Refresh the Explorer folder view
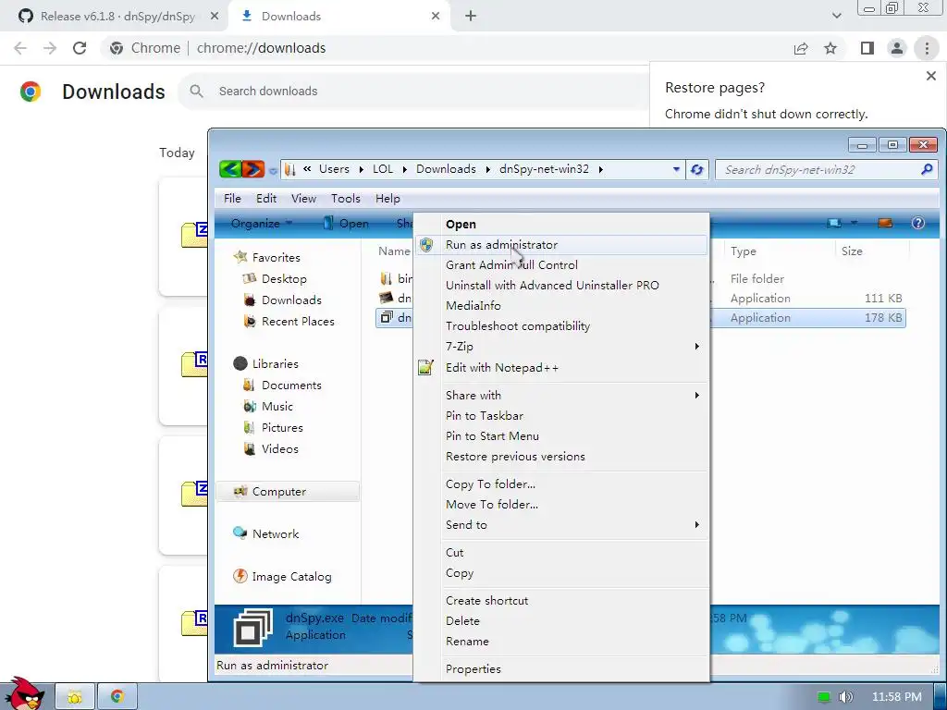 (696, 170)
